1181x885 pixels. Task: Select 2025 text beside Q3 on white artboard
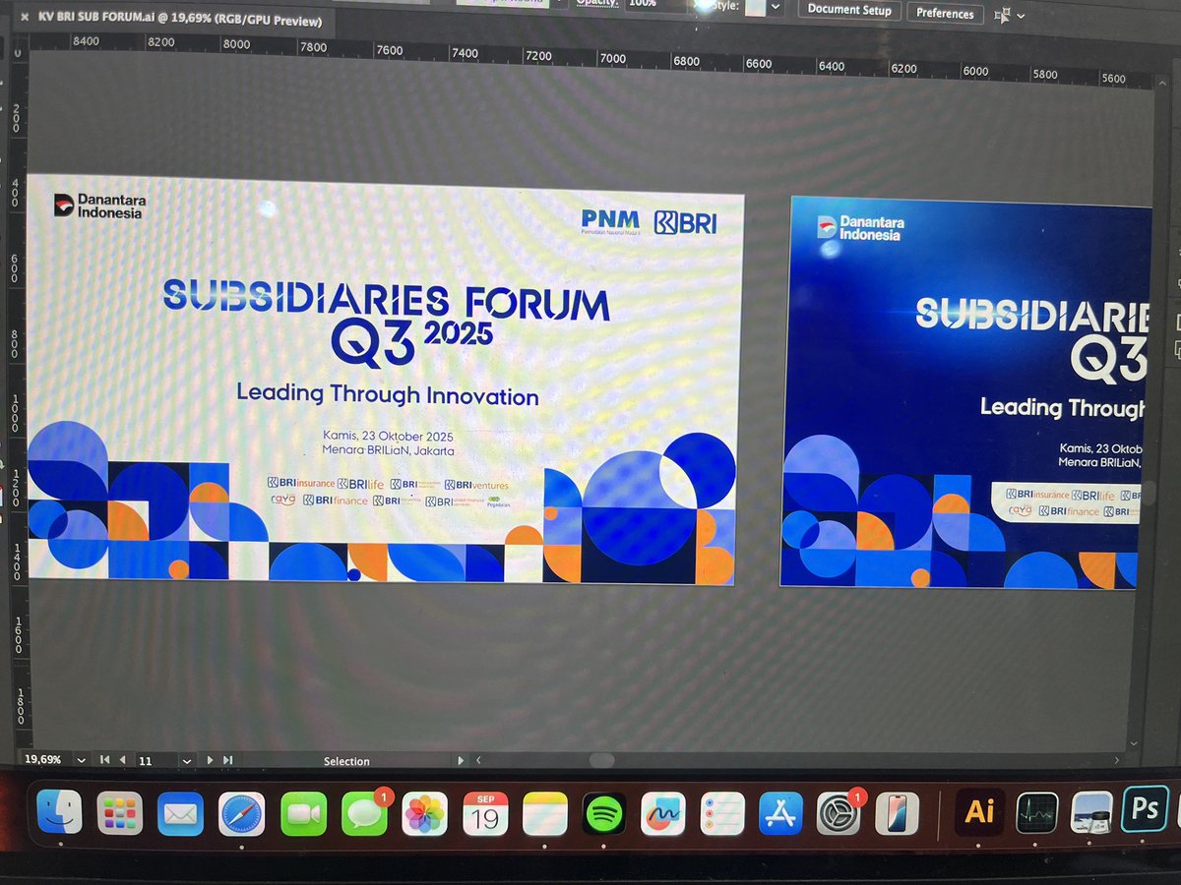pyautogui.click(x=459, y=333)
